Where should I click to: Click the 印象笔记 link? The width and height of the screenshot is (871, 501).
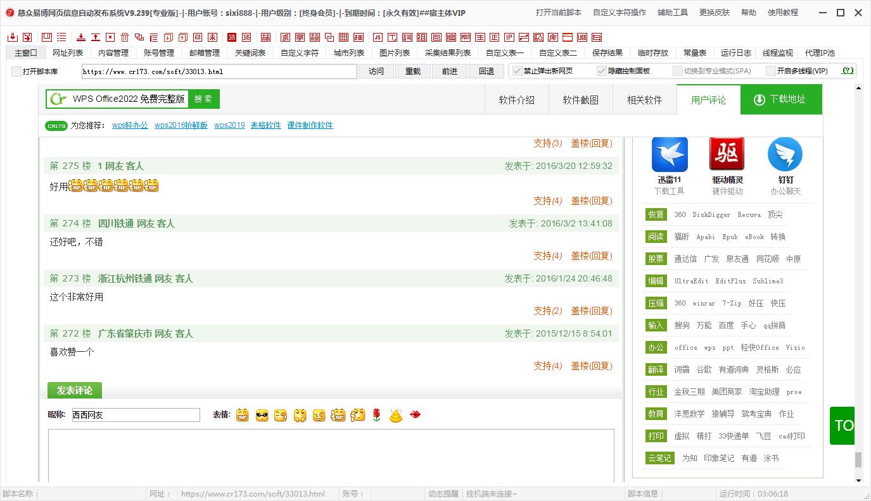[x=719, y=458]
